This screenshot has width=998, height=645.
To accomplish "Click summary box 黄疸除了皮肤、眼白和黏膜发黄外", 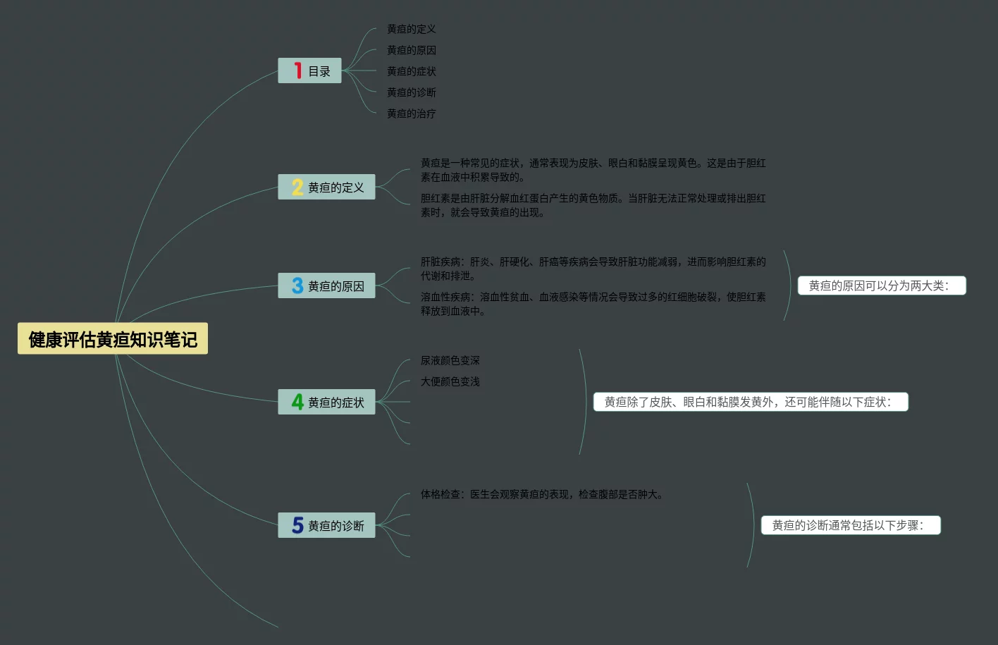I will pos(751,402).
